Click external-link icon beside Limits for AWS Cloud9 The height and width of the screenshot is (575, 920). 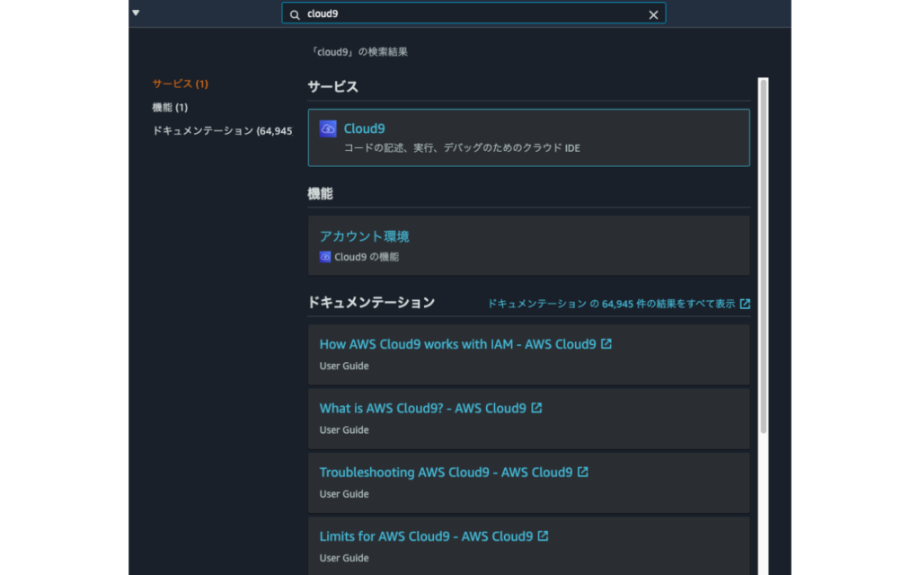click(x=543, y=535)
